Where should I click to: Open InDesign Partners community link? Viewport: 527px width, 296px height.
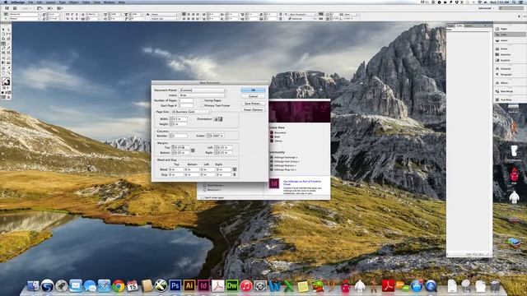(x=285, y=165)
